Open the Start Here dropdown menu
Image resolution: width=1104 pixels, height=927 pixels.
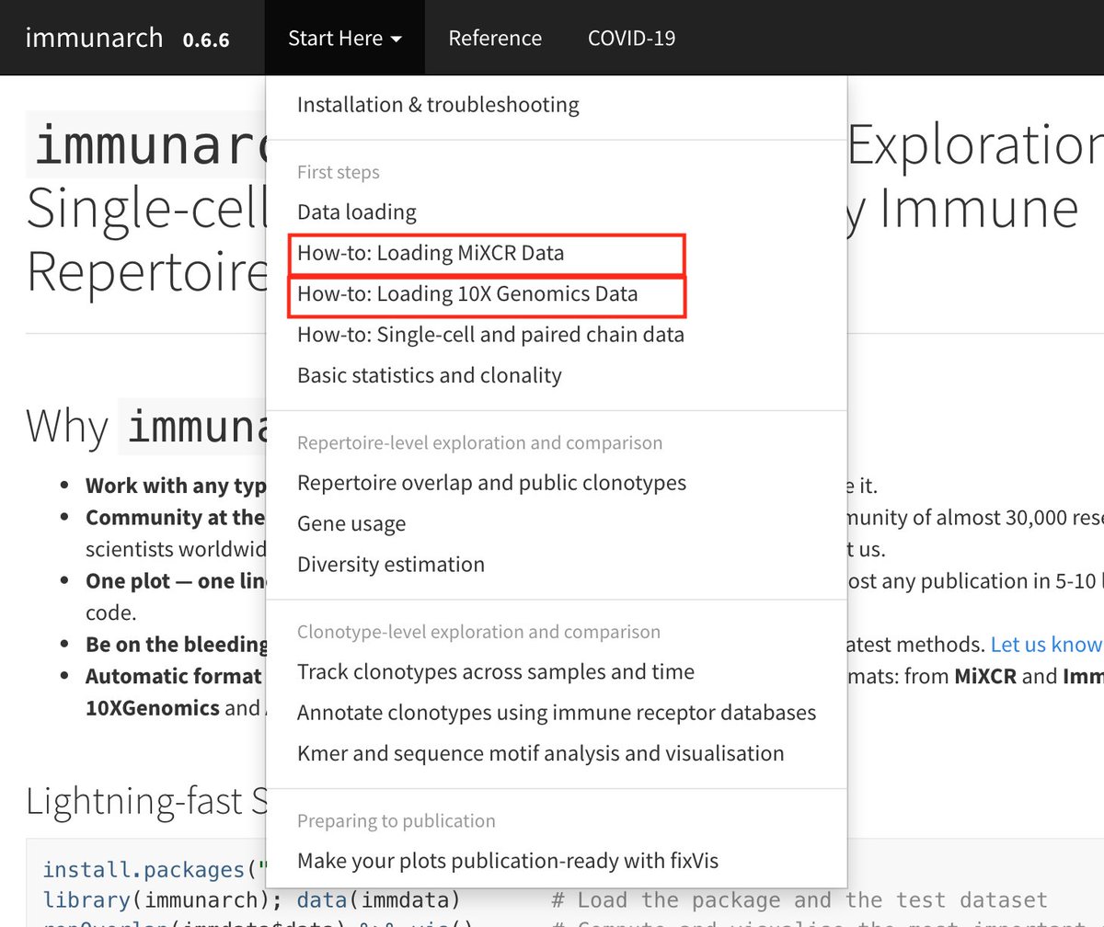[x=345, y=39]
